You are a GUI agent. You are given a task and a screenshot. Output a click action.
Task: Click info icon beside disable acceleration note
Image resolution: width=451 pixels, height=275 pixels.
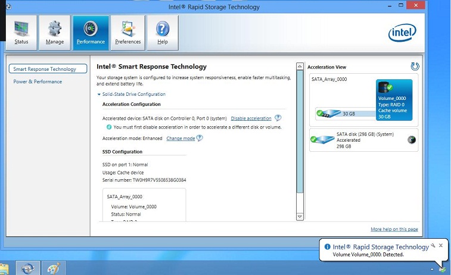(x=109, y=127)
